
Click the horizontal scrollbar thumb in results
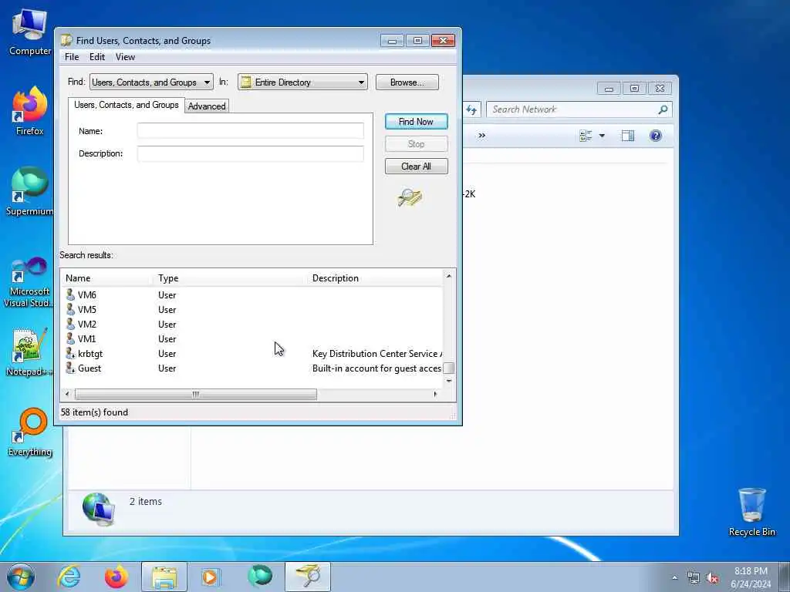(x=196, y=394)
